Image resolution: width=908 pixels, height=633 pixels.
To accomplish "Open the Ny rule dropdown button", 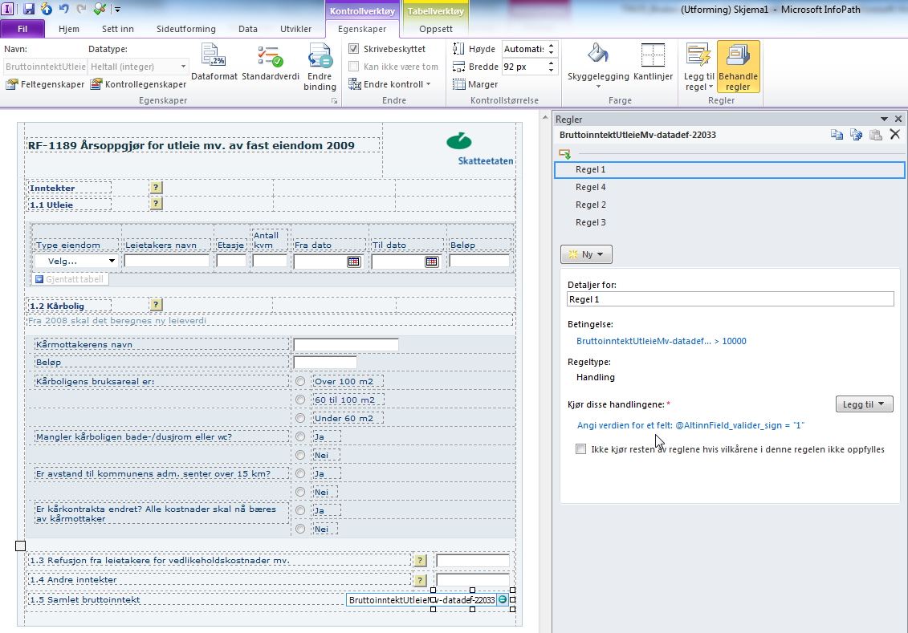I will point(586,254).
